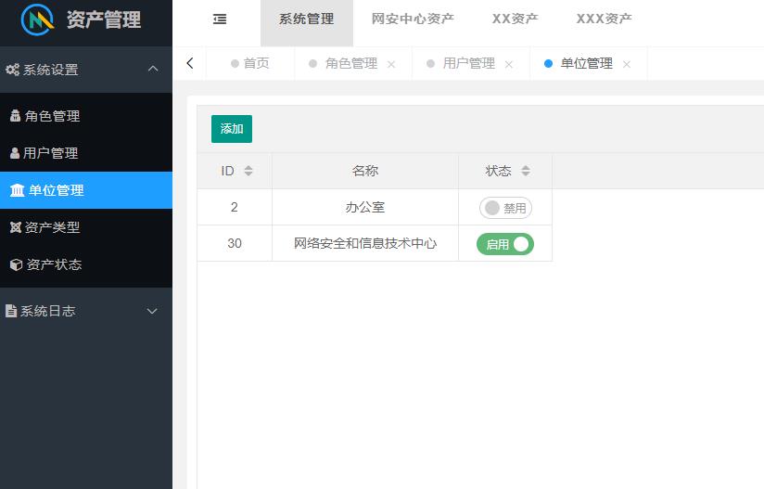
Task: Toggle the sidebar collapse menu icon
Action: [220, 19]
